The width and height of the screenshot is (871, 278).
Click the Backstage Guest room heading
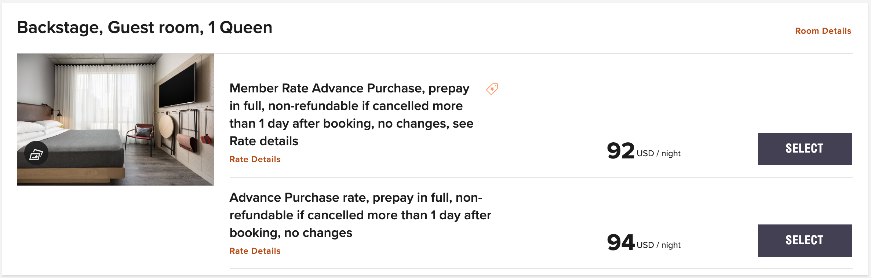145,28
